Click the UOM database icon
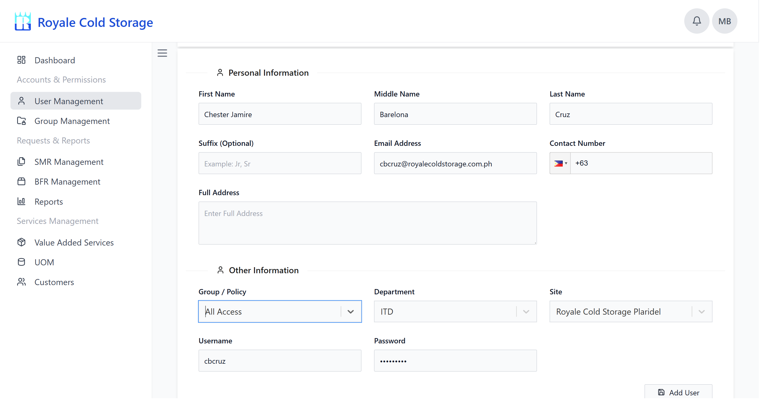This screenshot has height=413, width=770. click(x=21, y=262)
